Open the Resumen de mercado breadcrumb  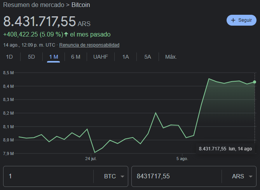pyautogui.click(x=34, y=5)
